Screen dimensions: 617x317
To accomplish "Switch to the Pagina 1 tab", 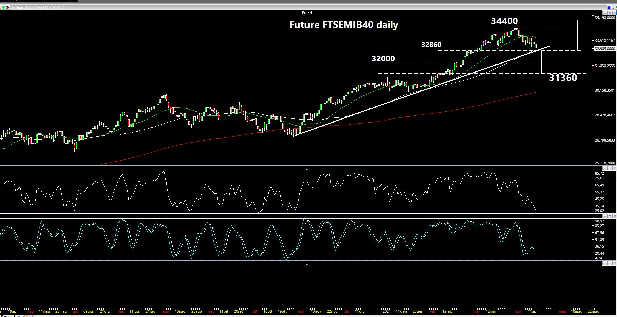I will (x=8, y=316).
